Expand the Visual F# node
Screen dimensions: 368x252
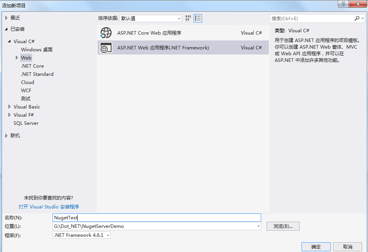click(9, 115)
